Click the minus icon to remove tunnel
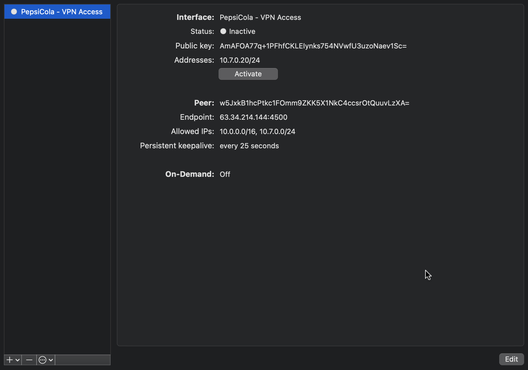 (x=29, y=360)
